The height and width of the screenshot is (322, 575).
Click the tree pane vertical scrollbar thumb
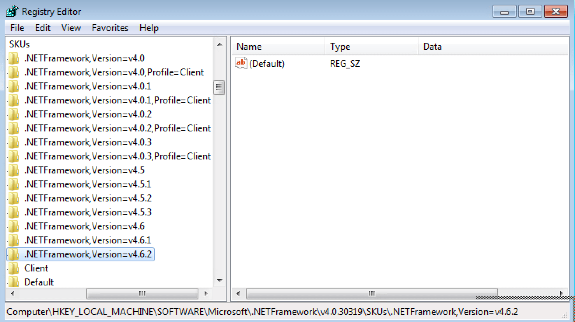pos(219,87)
